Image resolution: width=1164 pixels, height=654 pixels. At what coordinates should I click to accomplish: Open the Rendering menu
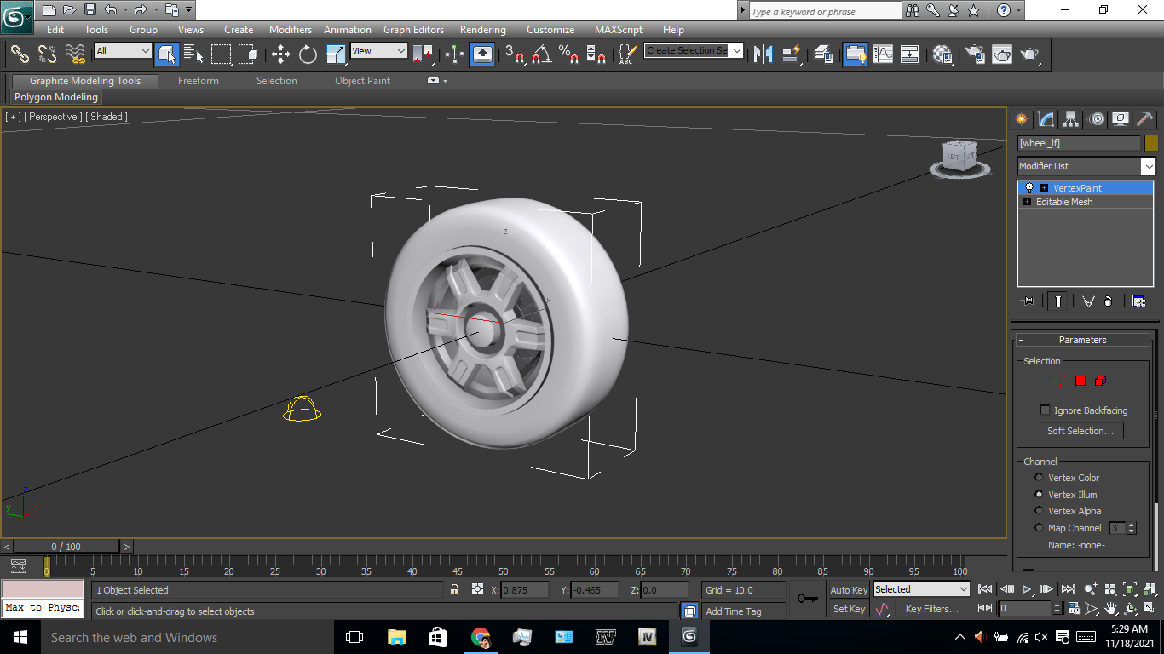(x=482, y=29)
